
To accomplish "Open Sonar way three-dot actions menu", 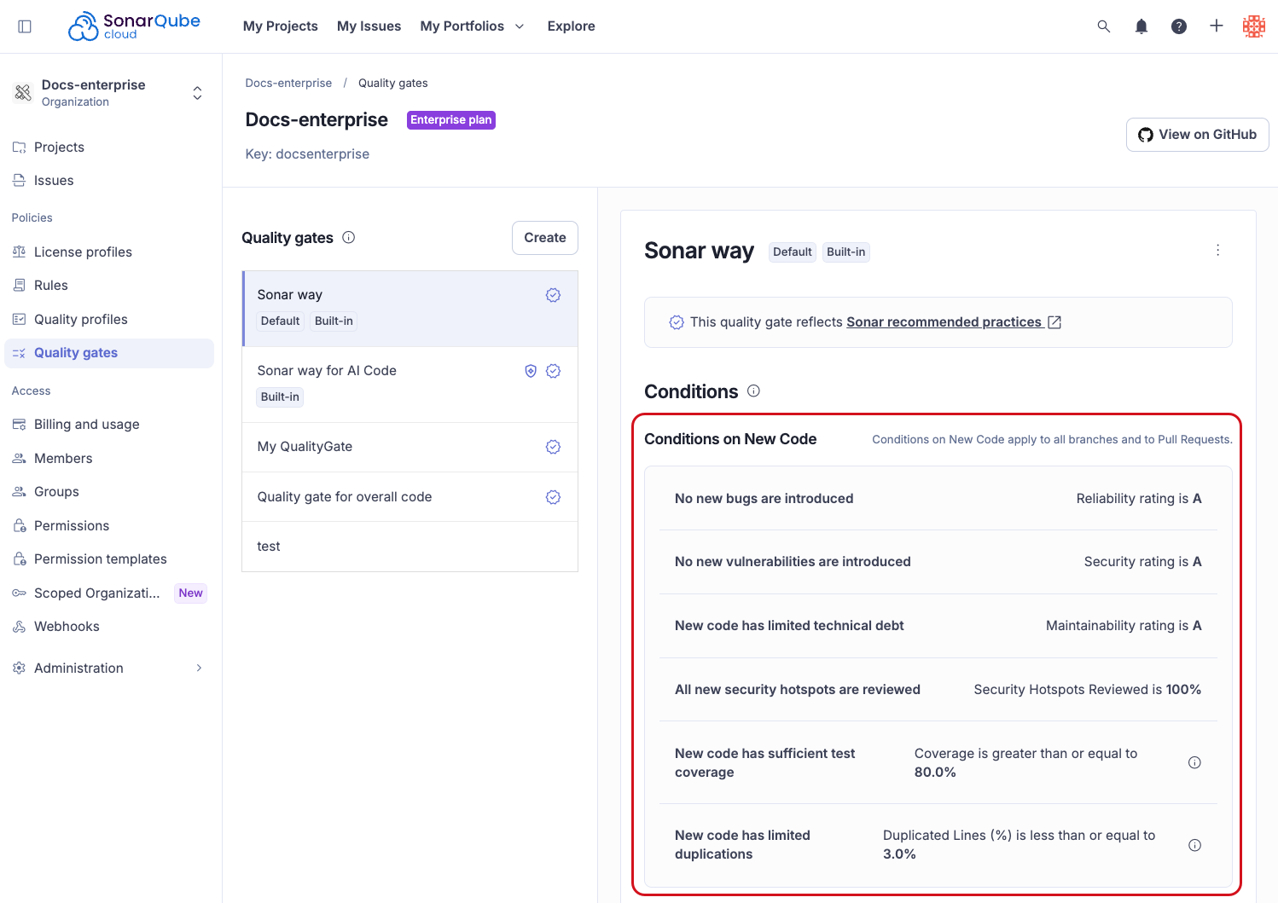I will [x=1217, y=250].
